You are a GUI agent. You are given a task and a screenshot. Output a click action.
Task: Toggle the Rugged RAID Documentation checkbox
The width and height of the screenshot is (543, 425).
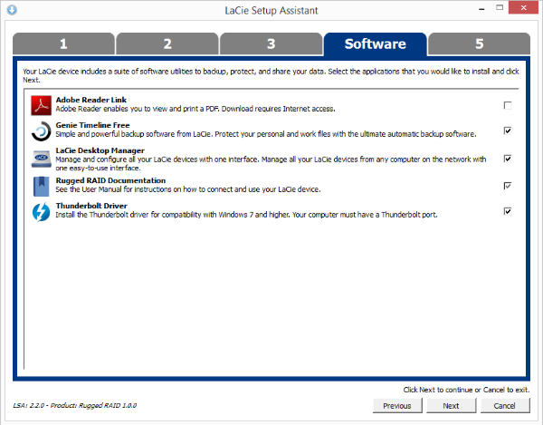[x=508, y=186]
